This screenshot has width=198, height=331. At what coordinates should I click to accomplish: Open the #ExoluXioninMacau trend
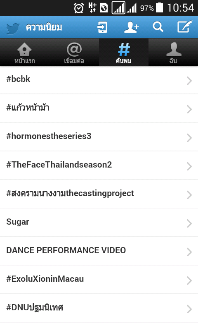click(99, 280)
